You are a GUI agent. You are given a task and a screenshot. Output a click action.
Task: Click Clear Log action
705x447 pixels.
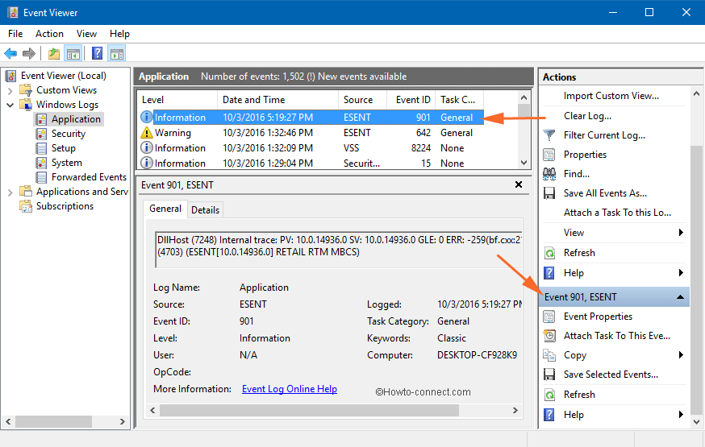coord(587,116)
